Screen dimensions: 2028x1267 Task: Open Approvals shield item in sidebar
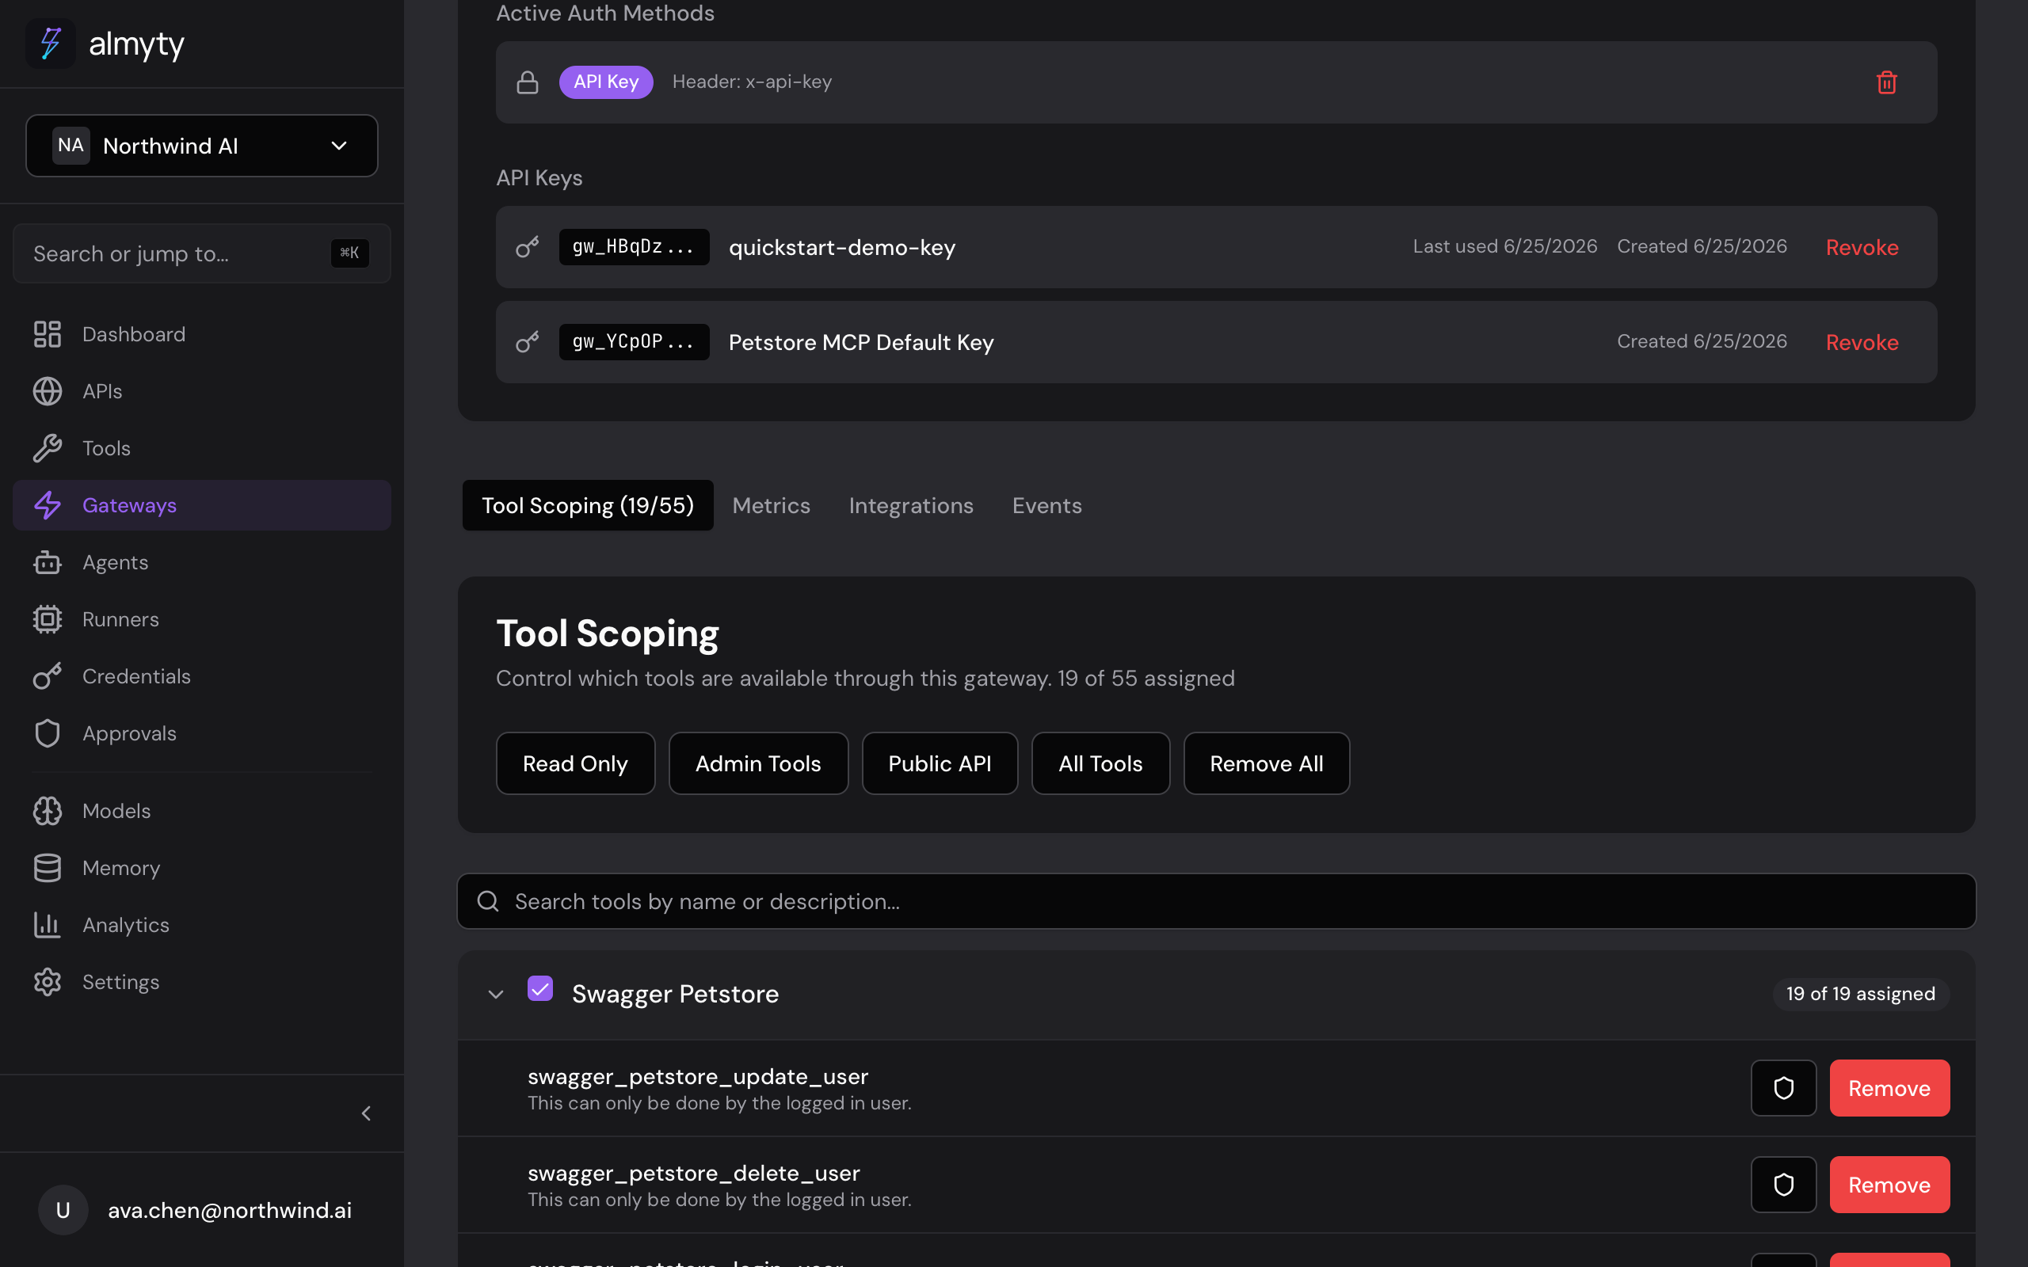[201, 733]
